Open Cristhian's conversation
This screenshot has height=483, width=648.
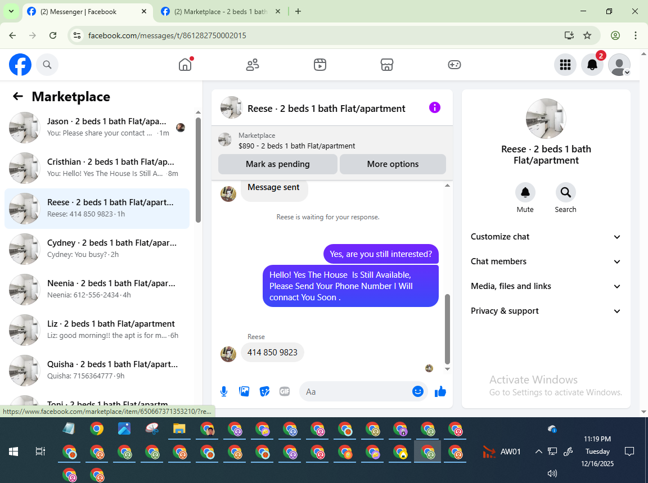click(97, 168)
